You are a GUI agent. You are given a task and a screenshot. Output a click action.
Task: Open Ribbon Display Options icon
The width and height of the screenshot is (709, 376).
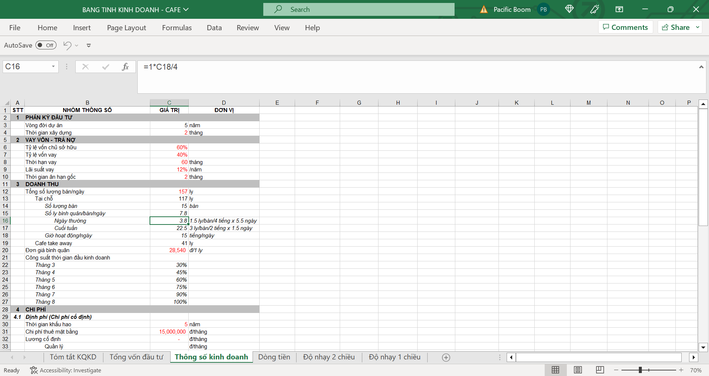tap(619, 9)
